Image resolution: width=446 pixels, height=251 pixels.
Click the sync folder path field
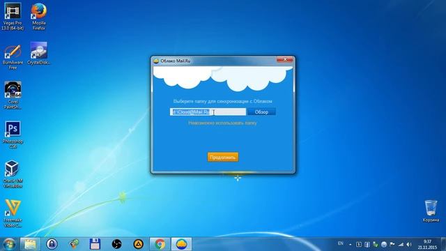click(208, 112)
